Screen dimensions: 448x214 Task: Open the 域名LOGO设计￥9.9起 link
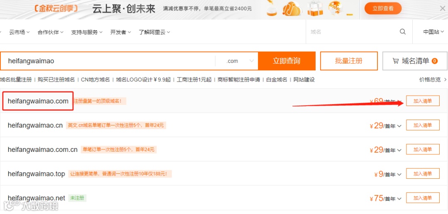point(143,80)
